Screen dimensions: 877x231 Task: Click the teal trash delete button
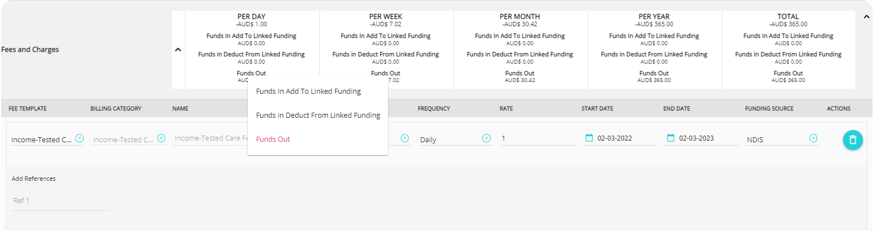[852, 140]
